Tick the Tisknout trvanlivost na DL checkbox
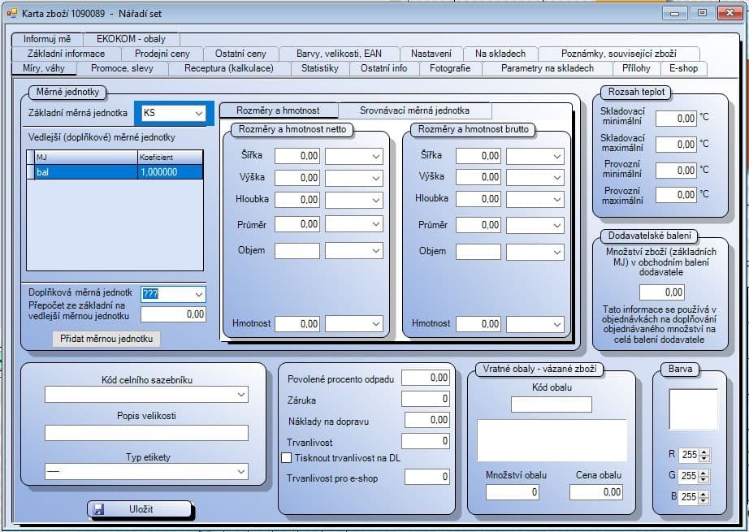 point(286,457)
